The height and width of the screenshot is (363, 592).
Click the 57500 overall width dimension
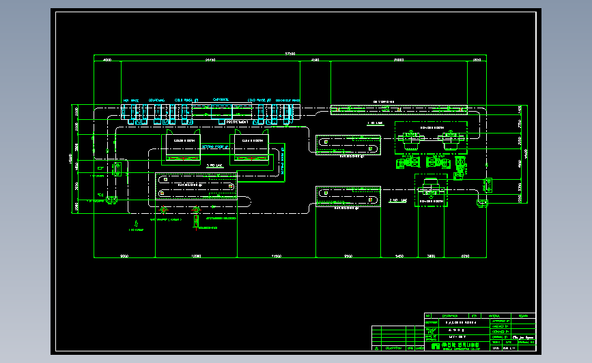click(x=290, y=54)
